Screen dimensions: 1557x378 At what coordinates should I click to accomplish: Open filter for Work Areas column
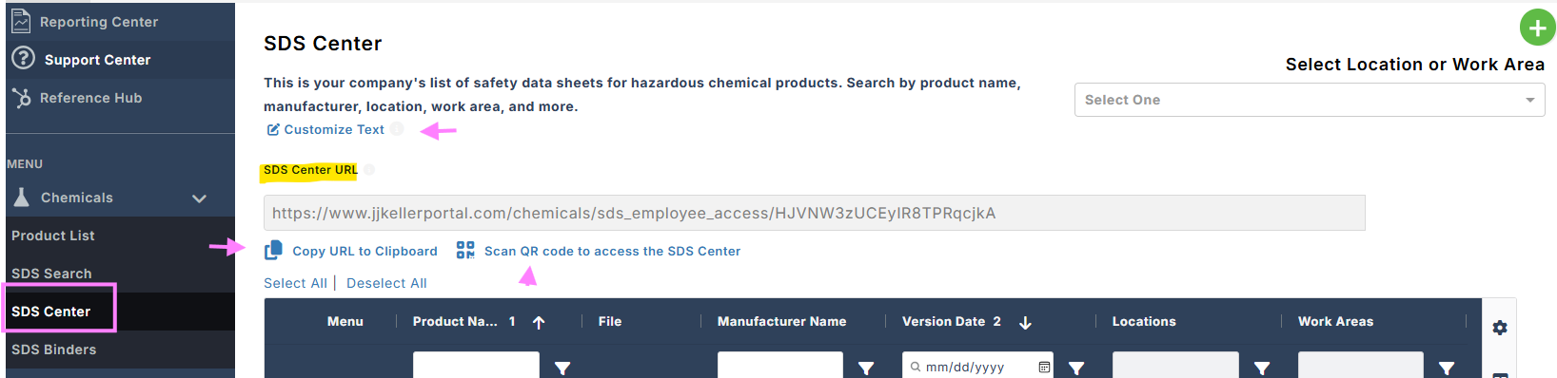[1447, 368]
